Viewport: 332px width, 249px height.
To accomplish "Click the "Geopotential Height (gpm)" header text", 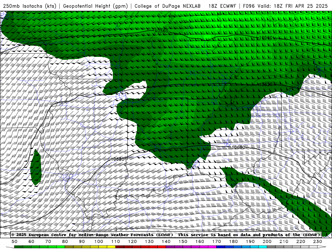I will (x=95, y=6).
